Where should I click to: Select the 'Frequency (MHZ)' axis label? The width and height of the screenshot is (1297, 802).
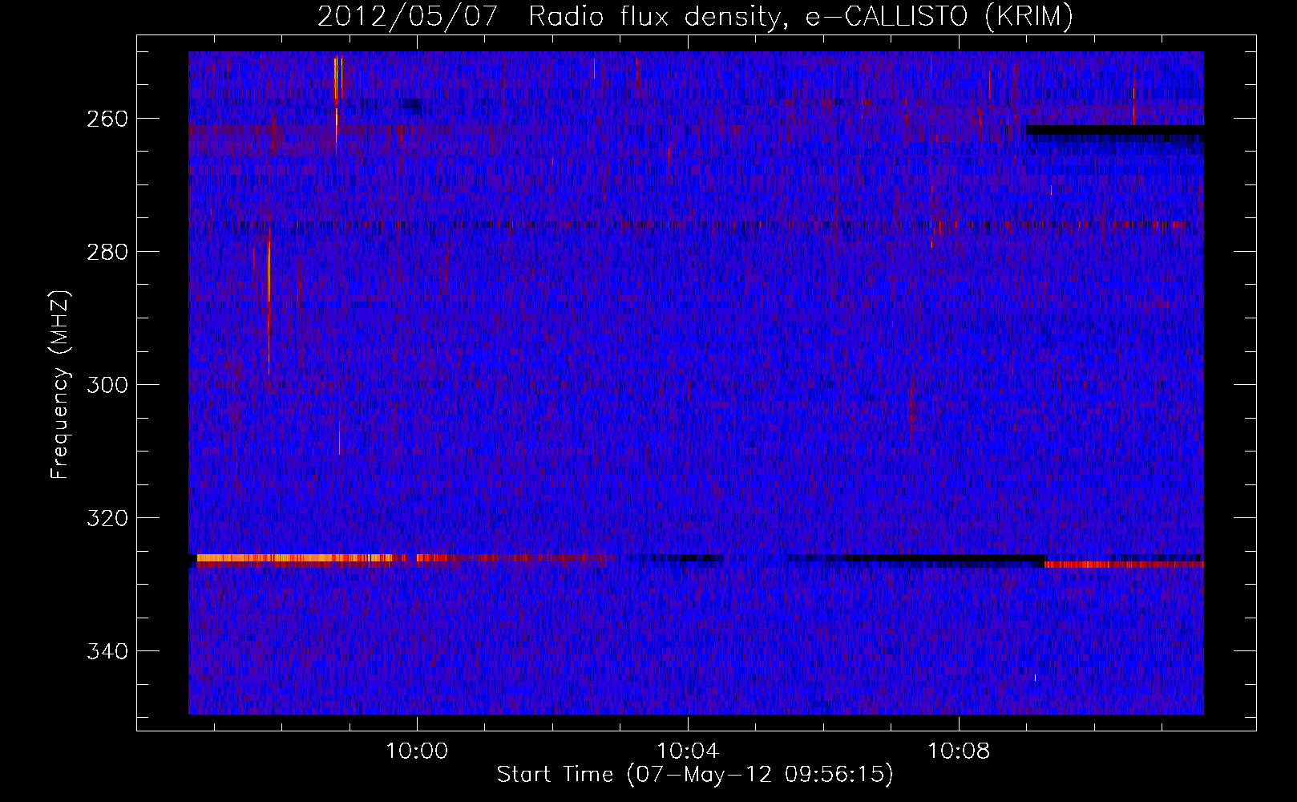(x=60, y=385)
